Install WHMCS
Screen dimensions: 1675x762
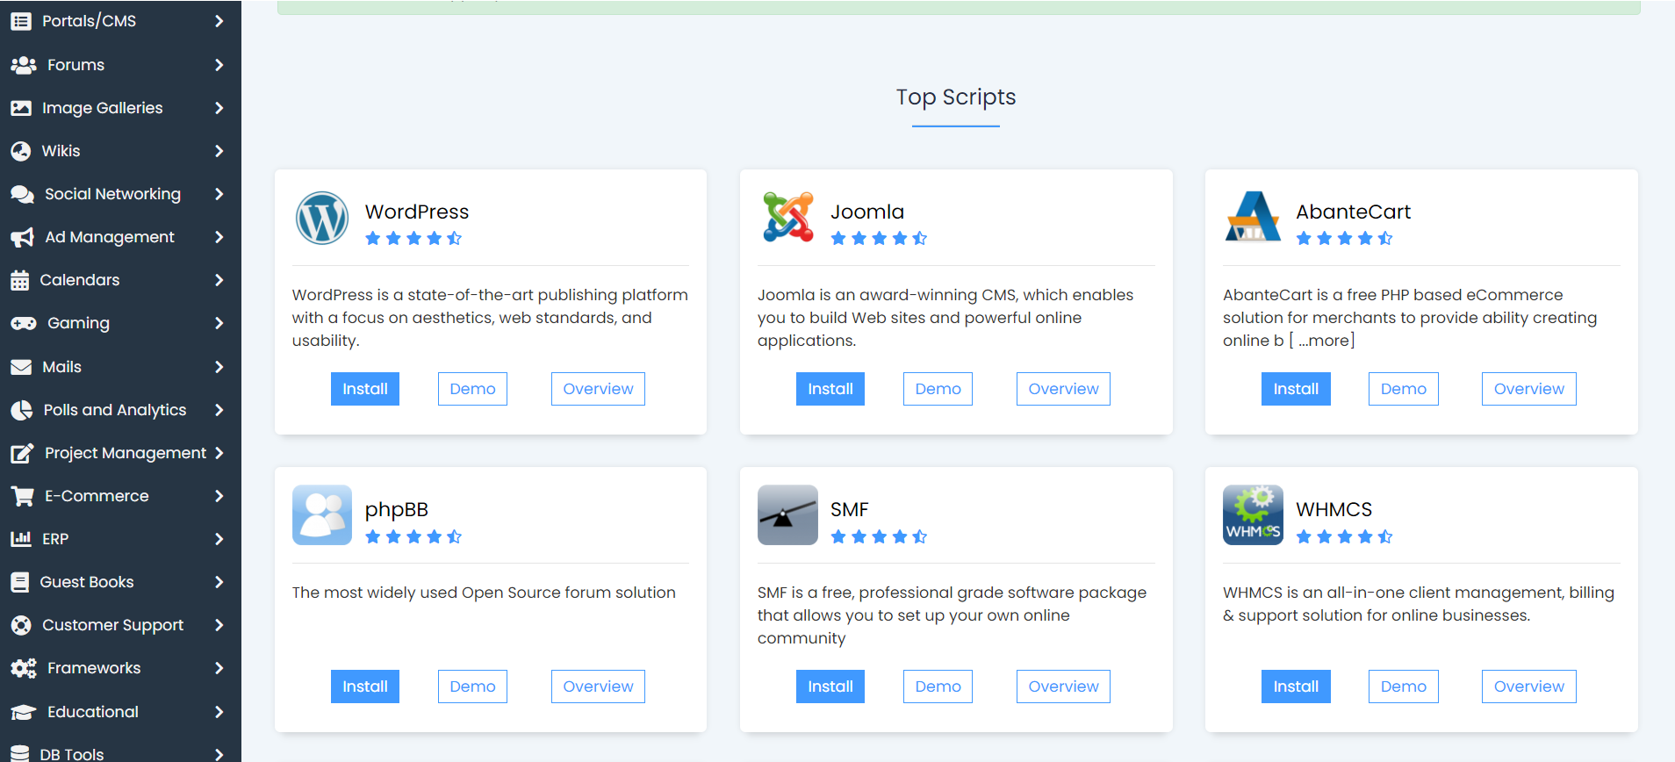(x=1296, y=687)
